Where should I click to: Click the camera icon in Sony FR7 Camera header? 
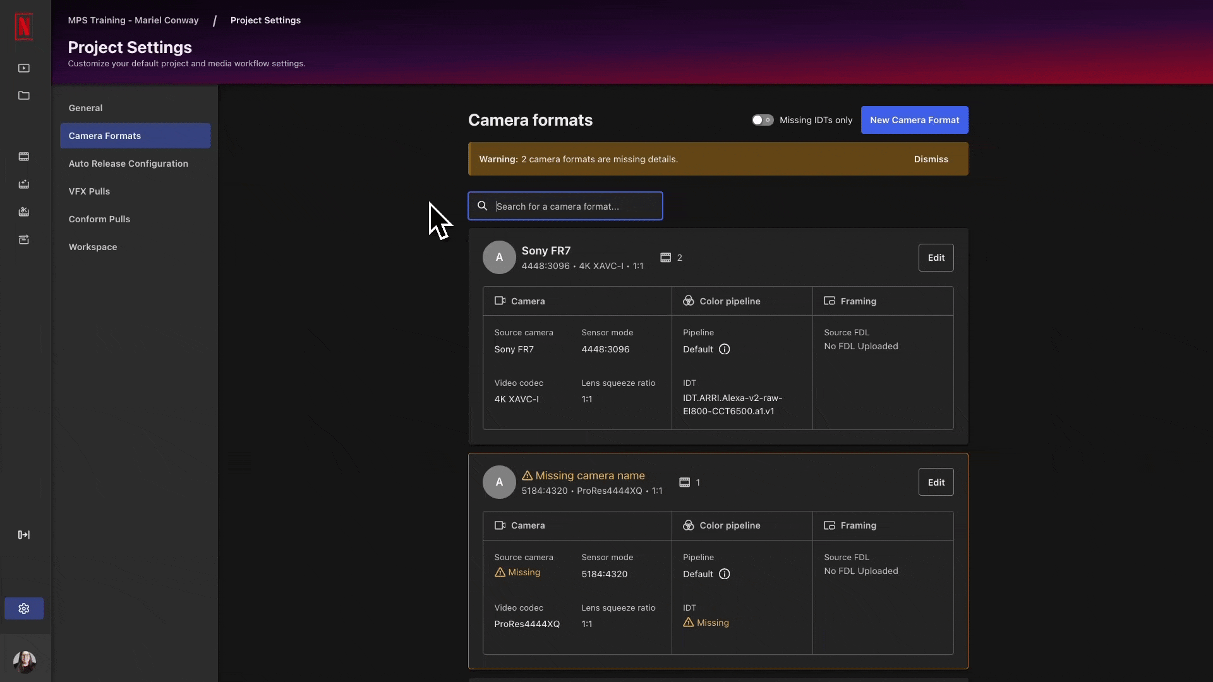pos(500,301)
